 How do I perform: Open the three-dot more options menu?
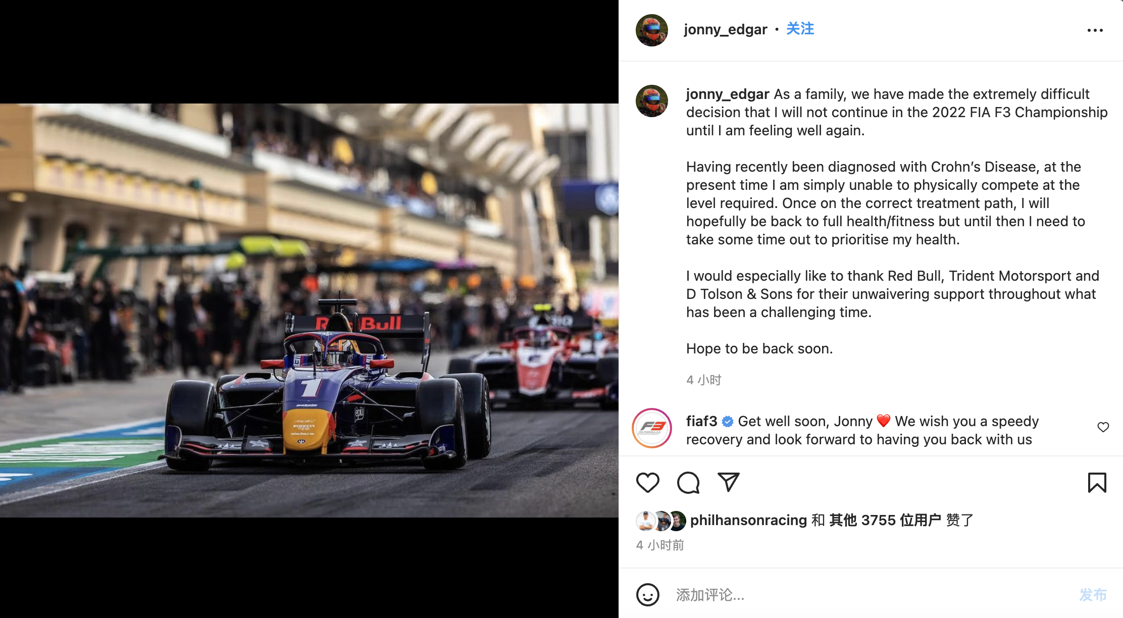pos(1095,30)
